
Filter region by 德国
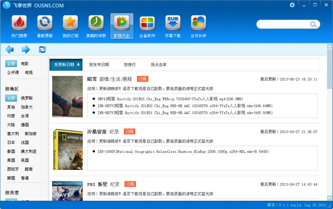coord(25,125)
